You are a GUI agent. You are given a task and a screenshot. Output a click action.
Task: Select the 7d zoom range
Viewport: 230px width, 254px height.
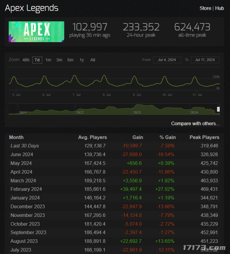coord(37,60)
